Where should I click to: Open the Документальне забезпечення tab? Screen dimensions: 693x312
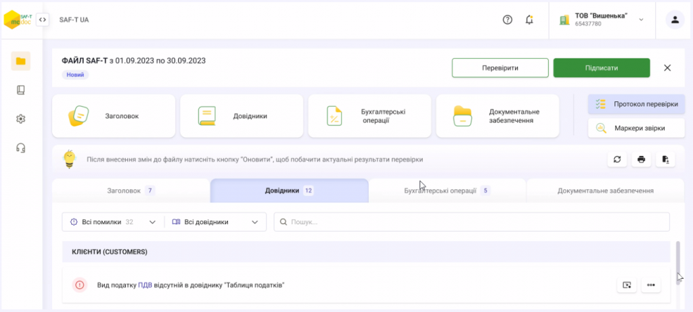(x=606, y=190)
